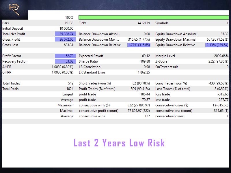
Task: Select the Ticks value 4412179
Action: [144, 23]
